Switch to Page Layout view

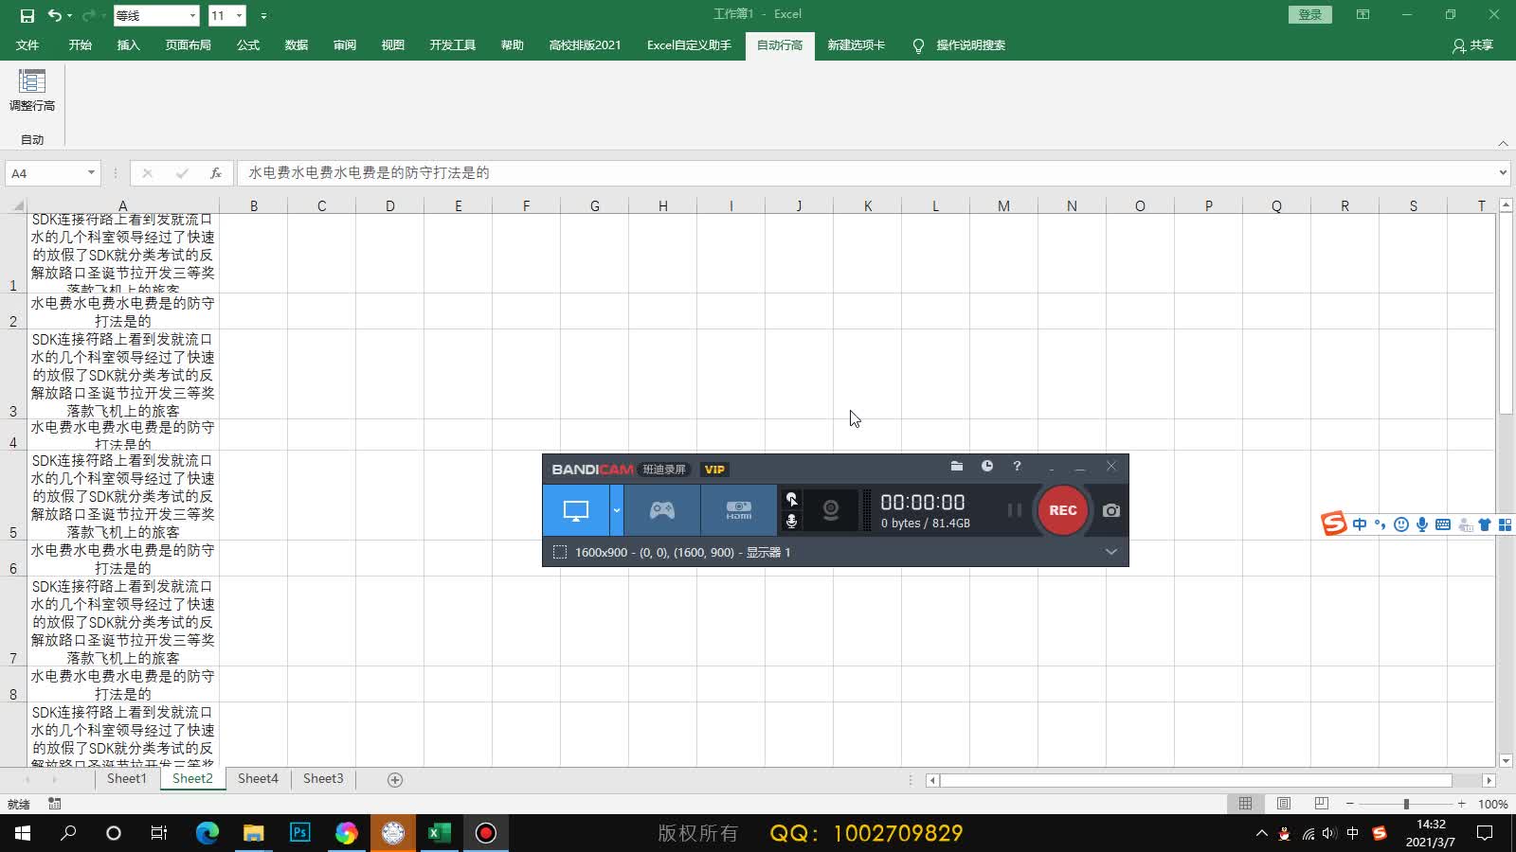click(x=1284, y=804)
